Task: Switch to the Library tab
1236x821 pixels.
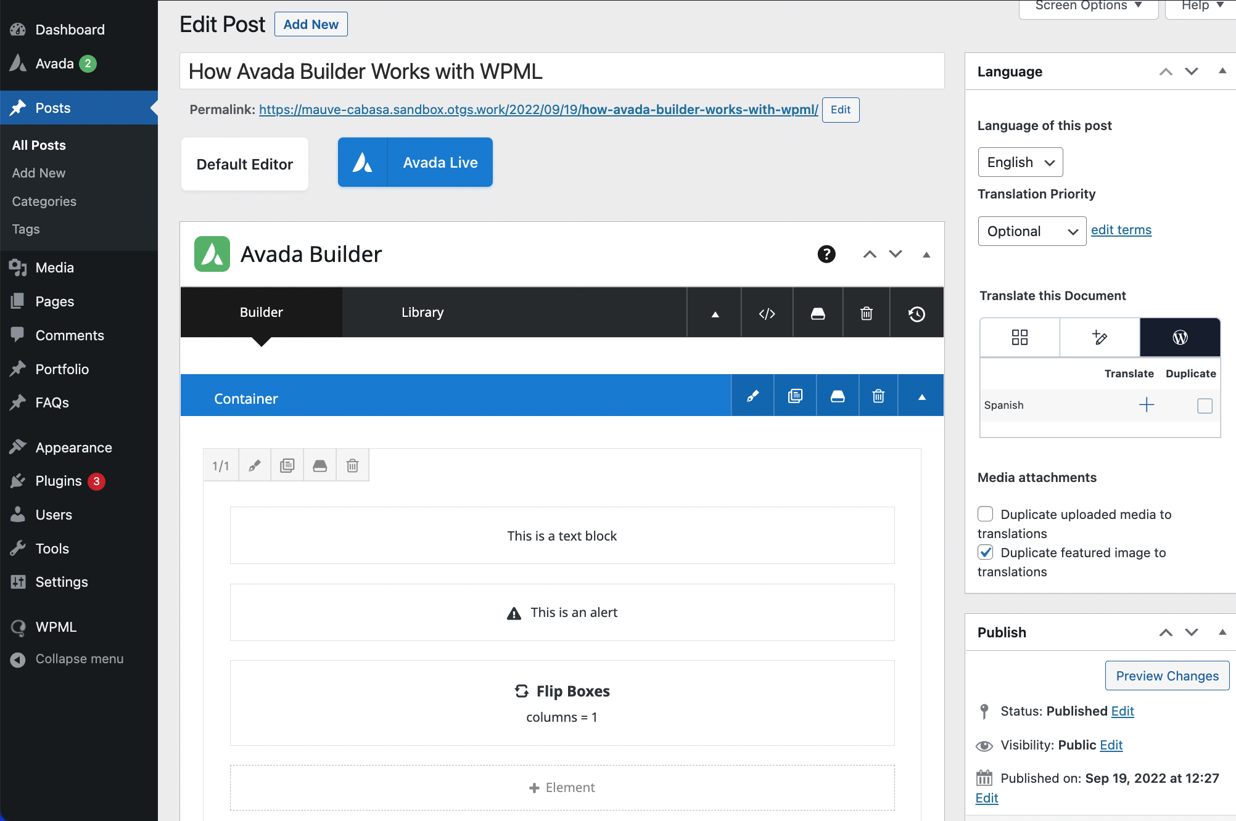Action: click(422, 312)
